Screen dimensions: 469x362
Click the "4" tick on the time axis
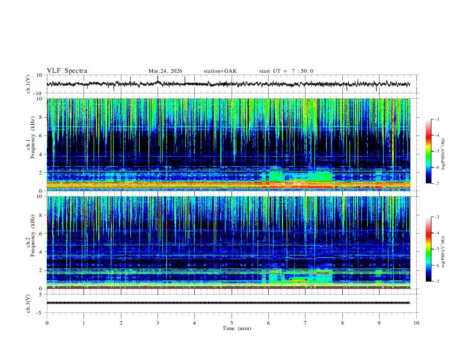pos(195,323)
